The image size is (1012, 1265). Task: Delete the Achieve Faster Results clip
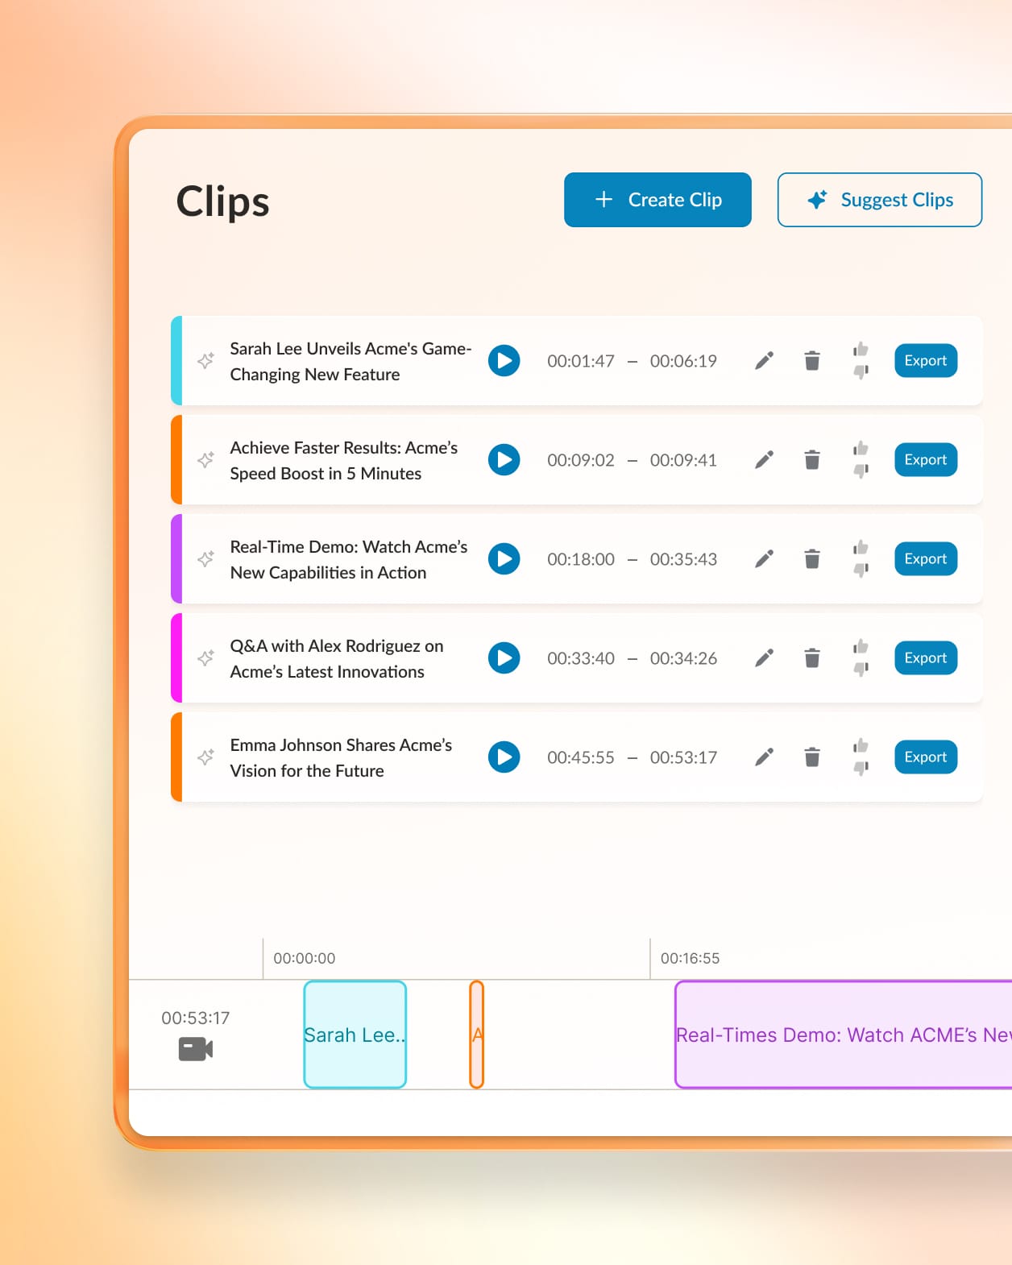coord(812,460)
